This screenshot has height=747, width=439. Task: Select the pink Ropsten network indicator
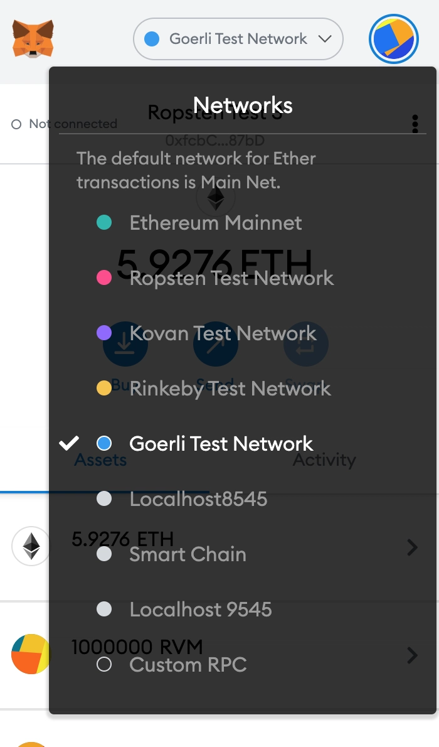click(104, 277)
